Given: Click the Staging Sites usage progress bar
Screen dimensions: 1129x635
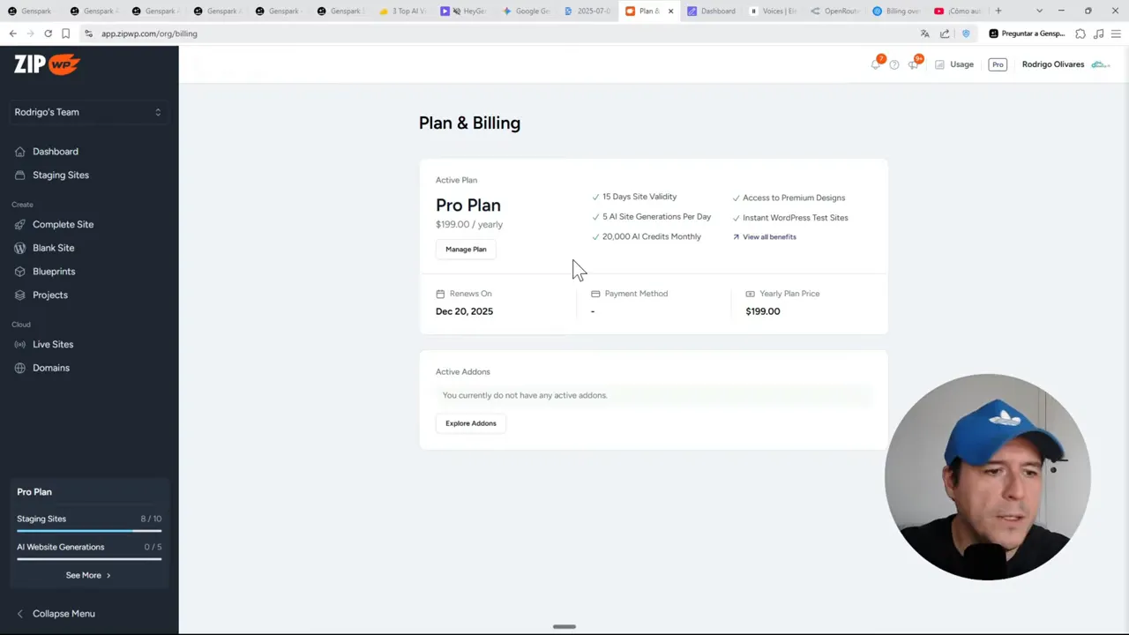Looking at the screenshot, I should [x=88, y=531].
